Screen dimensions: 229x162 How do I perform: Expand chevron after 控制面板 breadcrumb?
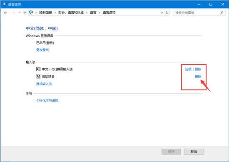point(55,13)
